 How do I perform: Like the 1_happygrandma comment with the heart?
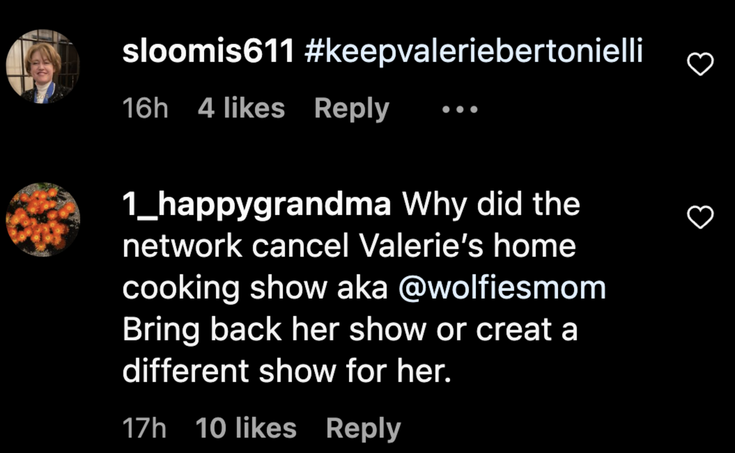pos(700,217)
